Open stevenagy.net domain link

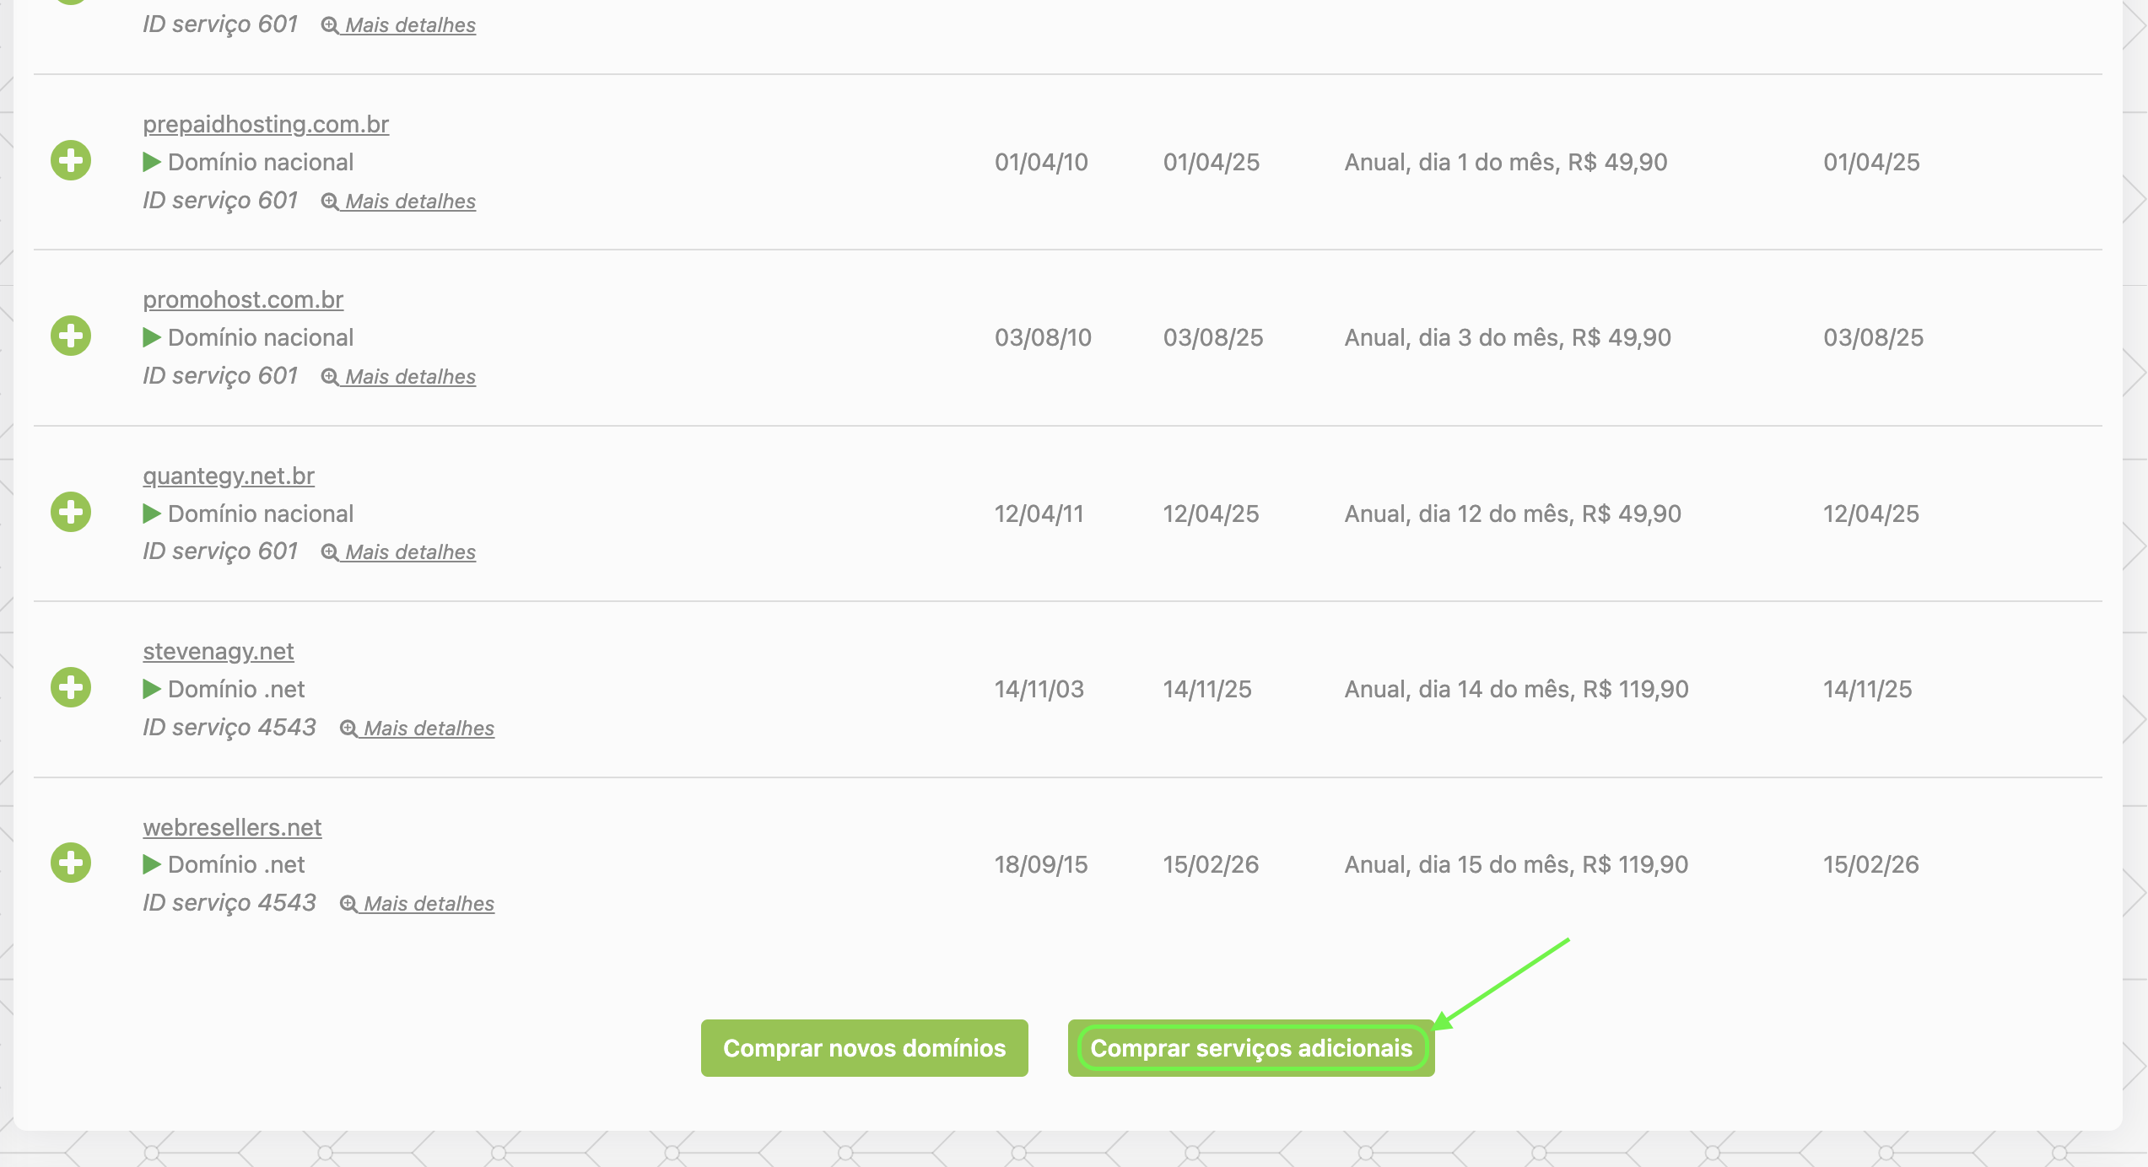click(219, 651)
